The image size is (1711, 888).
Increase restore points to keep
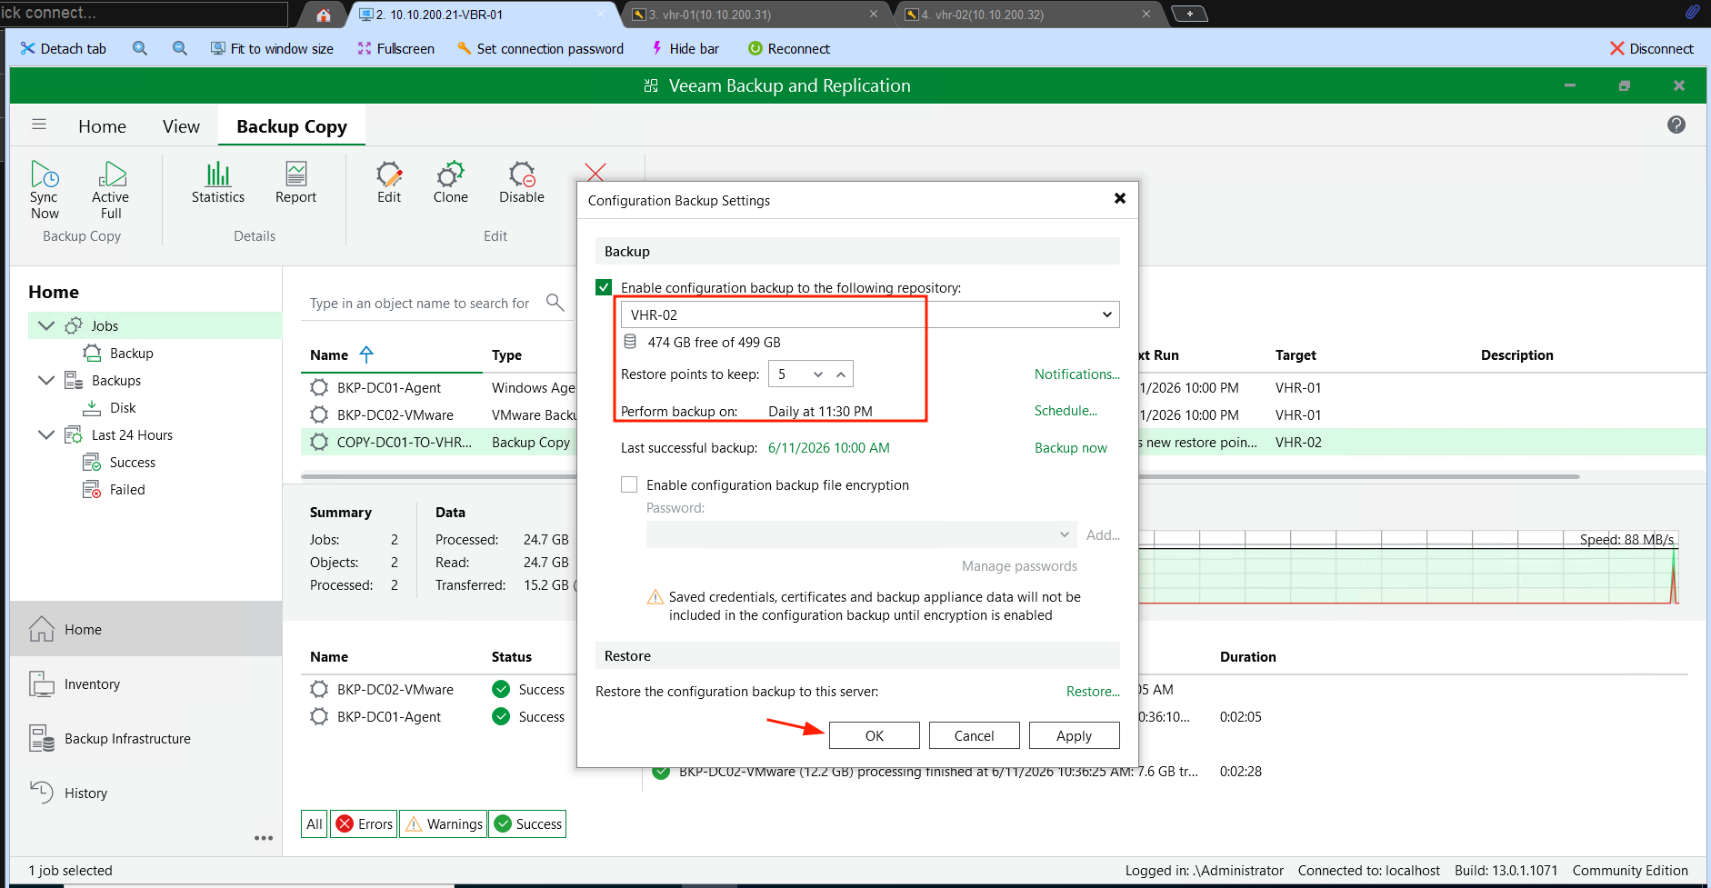coord(841,374)
